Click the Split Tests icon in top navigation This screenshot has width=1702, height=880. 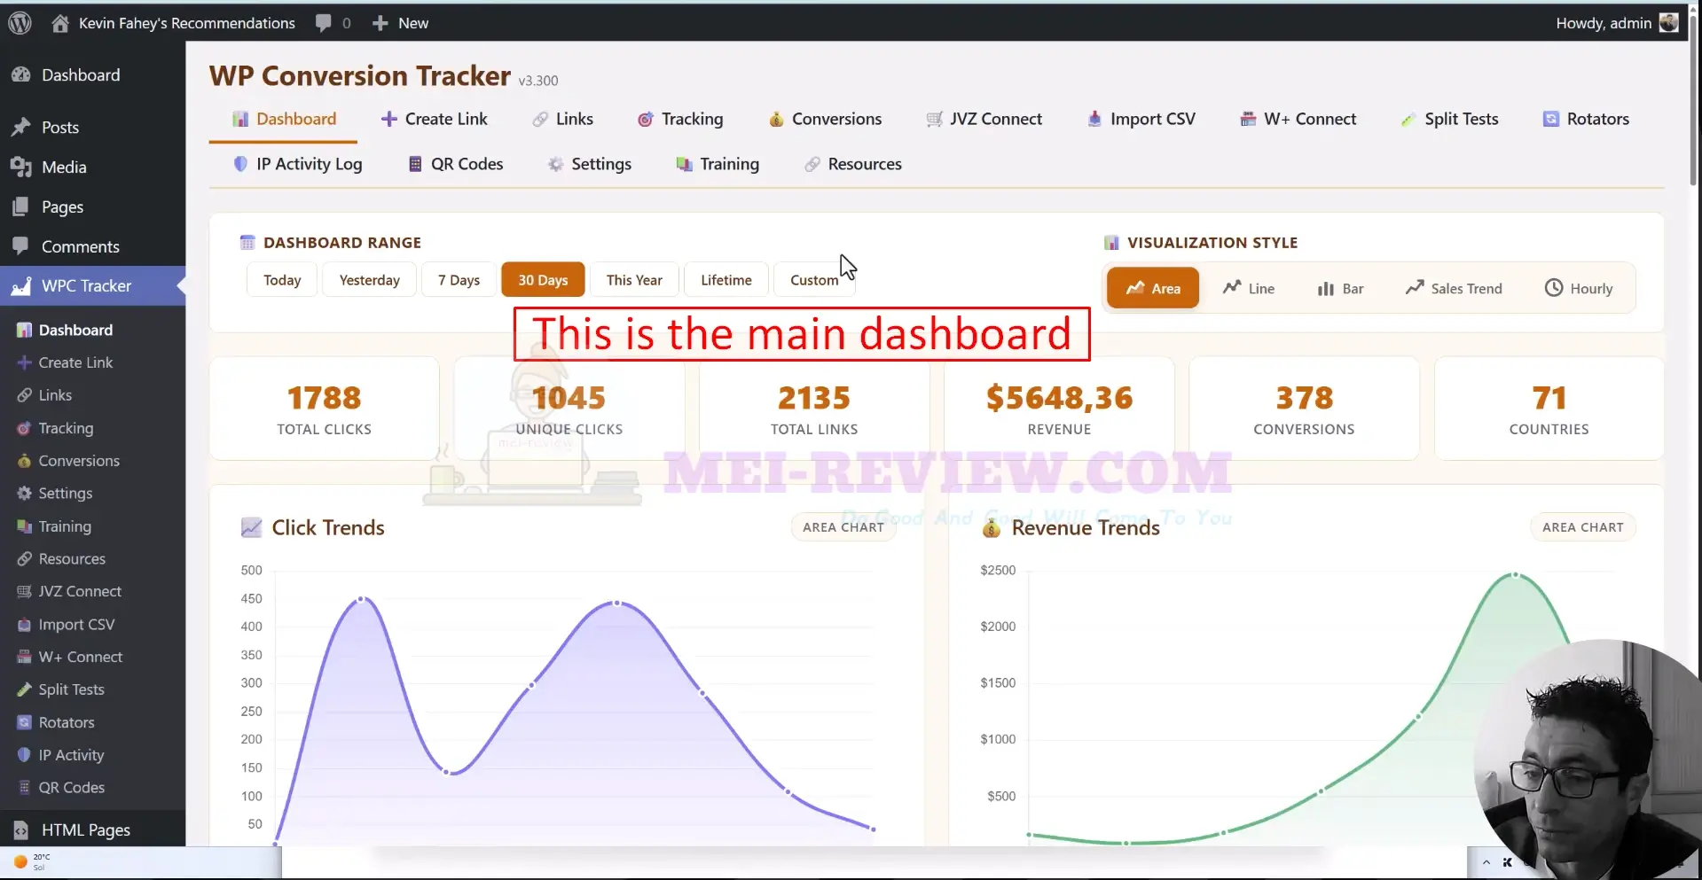pyautogui.click(x=1408, y=119)
